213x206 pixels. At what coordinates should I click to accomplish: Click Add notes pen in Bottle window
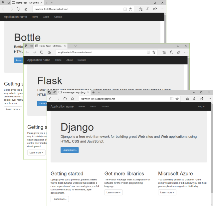click(x=148, y=9)
